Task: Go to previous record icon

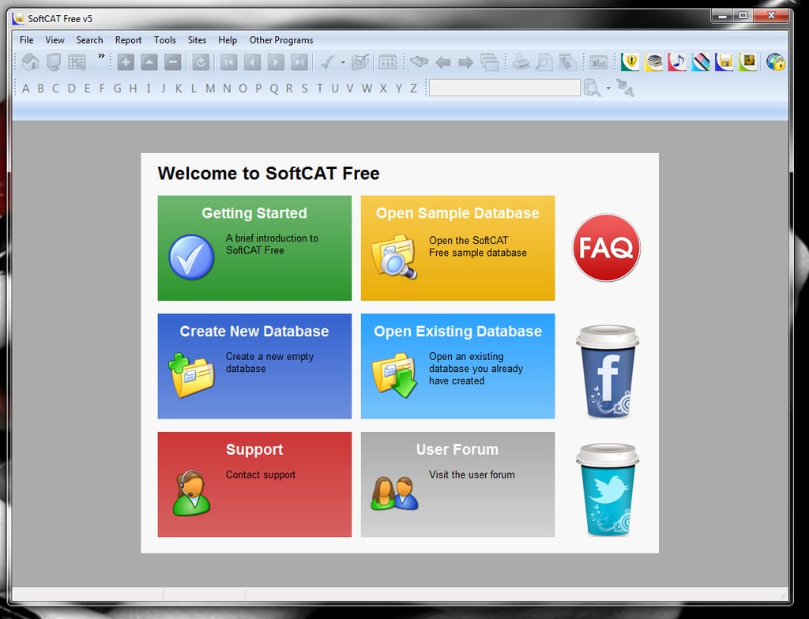Action: [x=252, y=62]
